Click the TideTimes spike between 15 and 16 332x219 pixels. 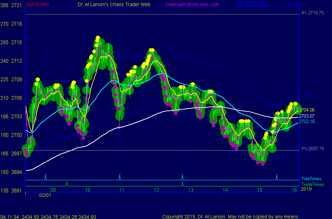point(277,177)
